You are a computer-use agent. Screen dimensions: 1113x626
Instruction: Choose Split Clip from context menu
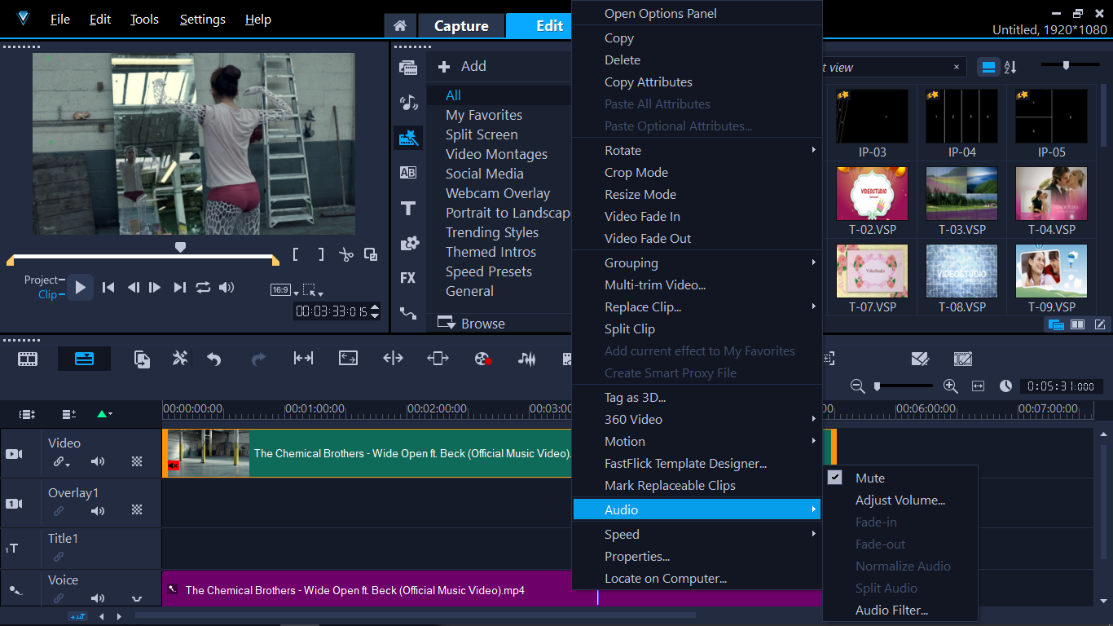[629, 329]
